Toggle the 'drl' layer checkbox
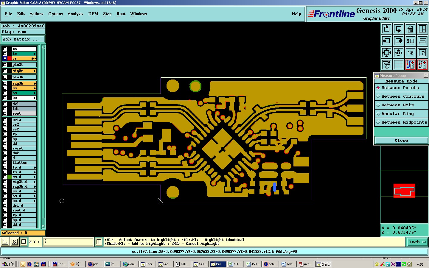The height and width of the screenshot is (268, 429). coord(5,104)
